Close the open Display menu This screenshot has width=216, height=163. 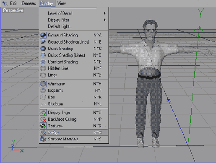point(47,3)
